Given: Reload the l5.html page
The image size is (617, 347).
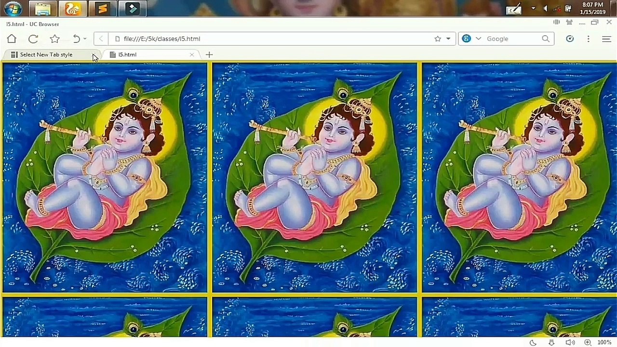Looking at the screenshot, I should tap(33, 39).
